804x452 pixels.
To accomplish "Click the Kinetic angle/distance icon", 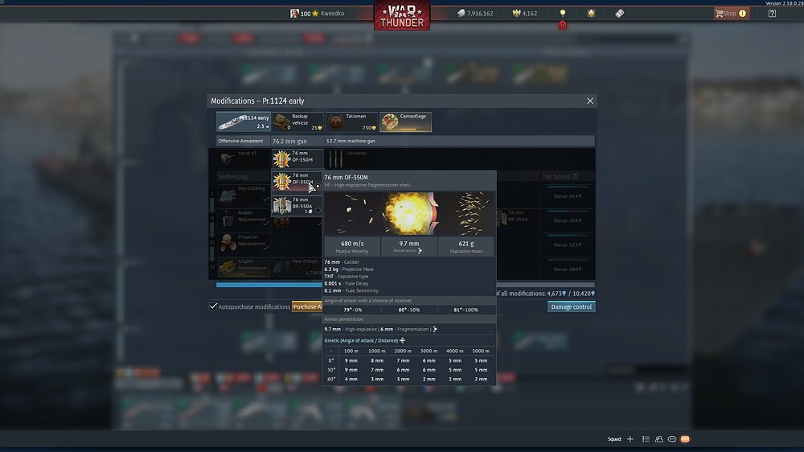I will (x=402, y=340).
